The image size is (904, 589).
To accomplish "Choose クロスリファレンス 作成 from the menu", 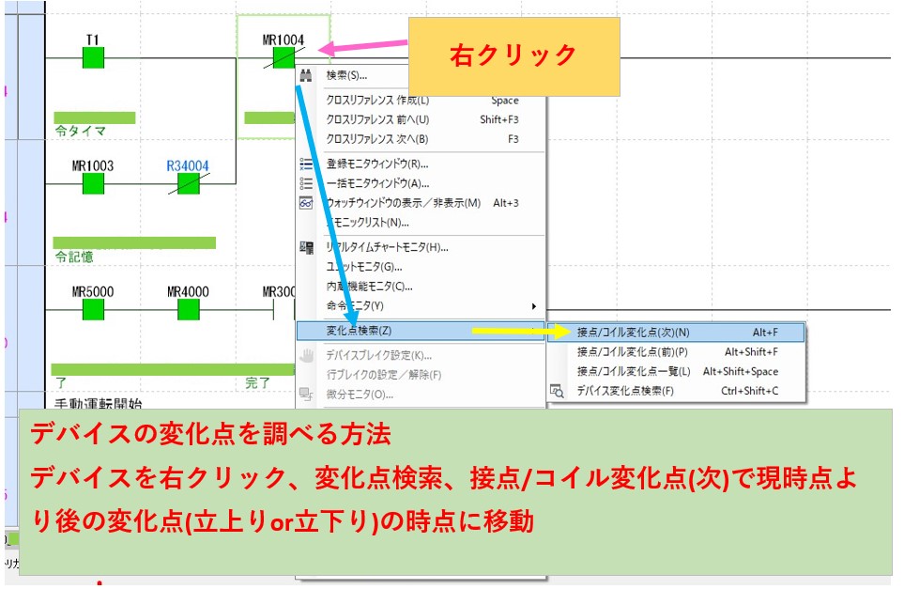I will click(x=377, y=101).
